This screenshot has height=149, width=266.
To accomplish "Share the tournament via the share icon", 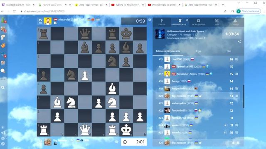I will pyautogui.click(x=239, y=42).
